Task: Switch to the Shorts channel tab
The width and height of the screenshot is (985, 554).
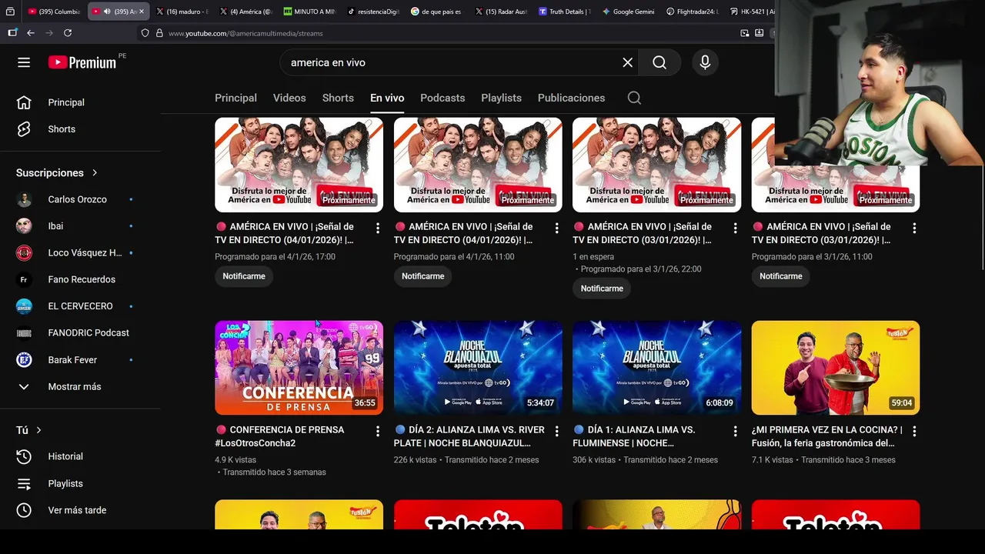Action: (x=338, y=98)
